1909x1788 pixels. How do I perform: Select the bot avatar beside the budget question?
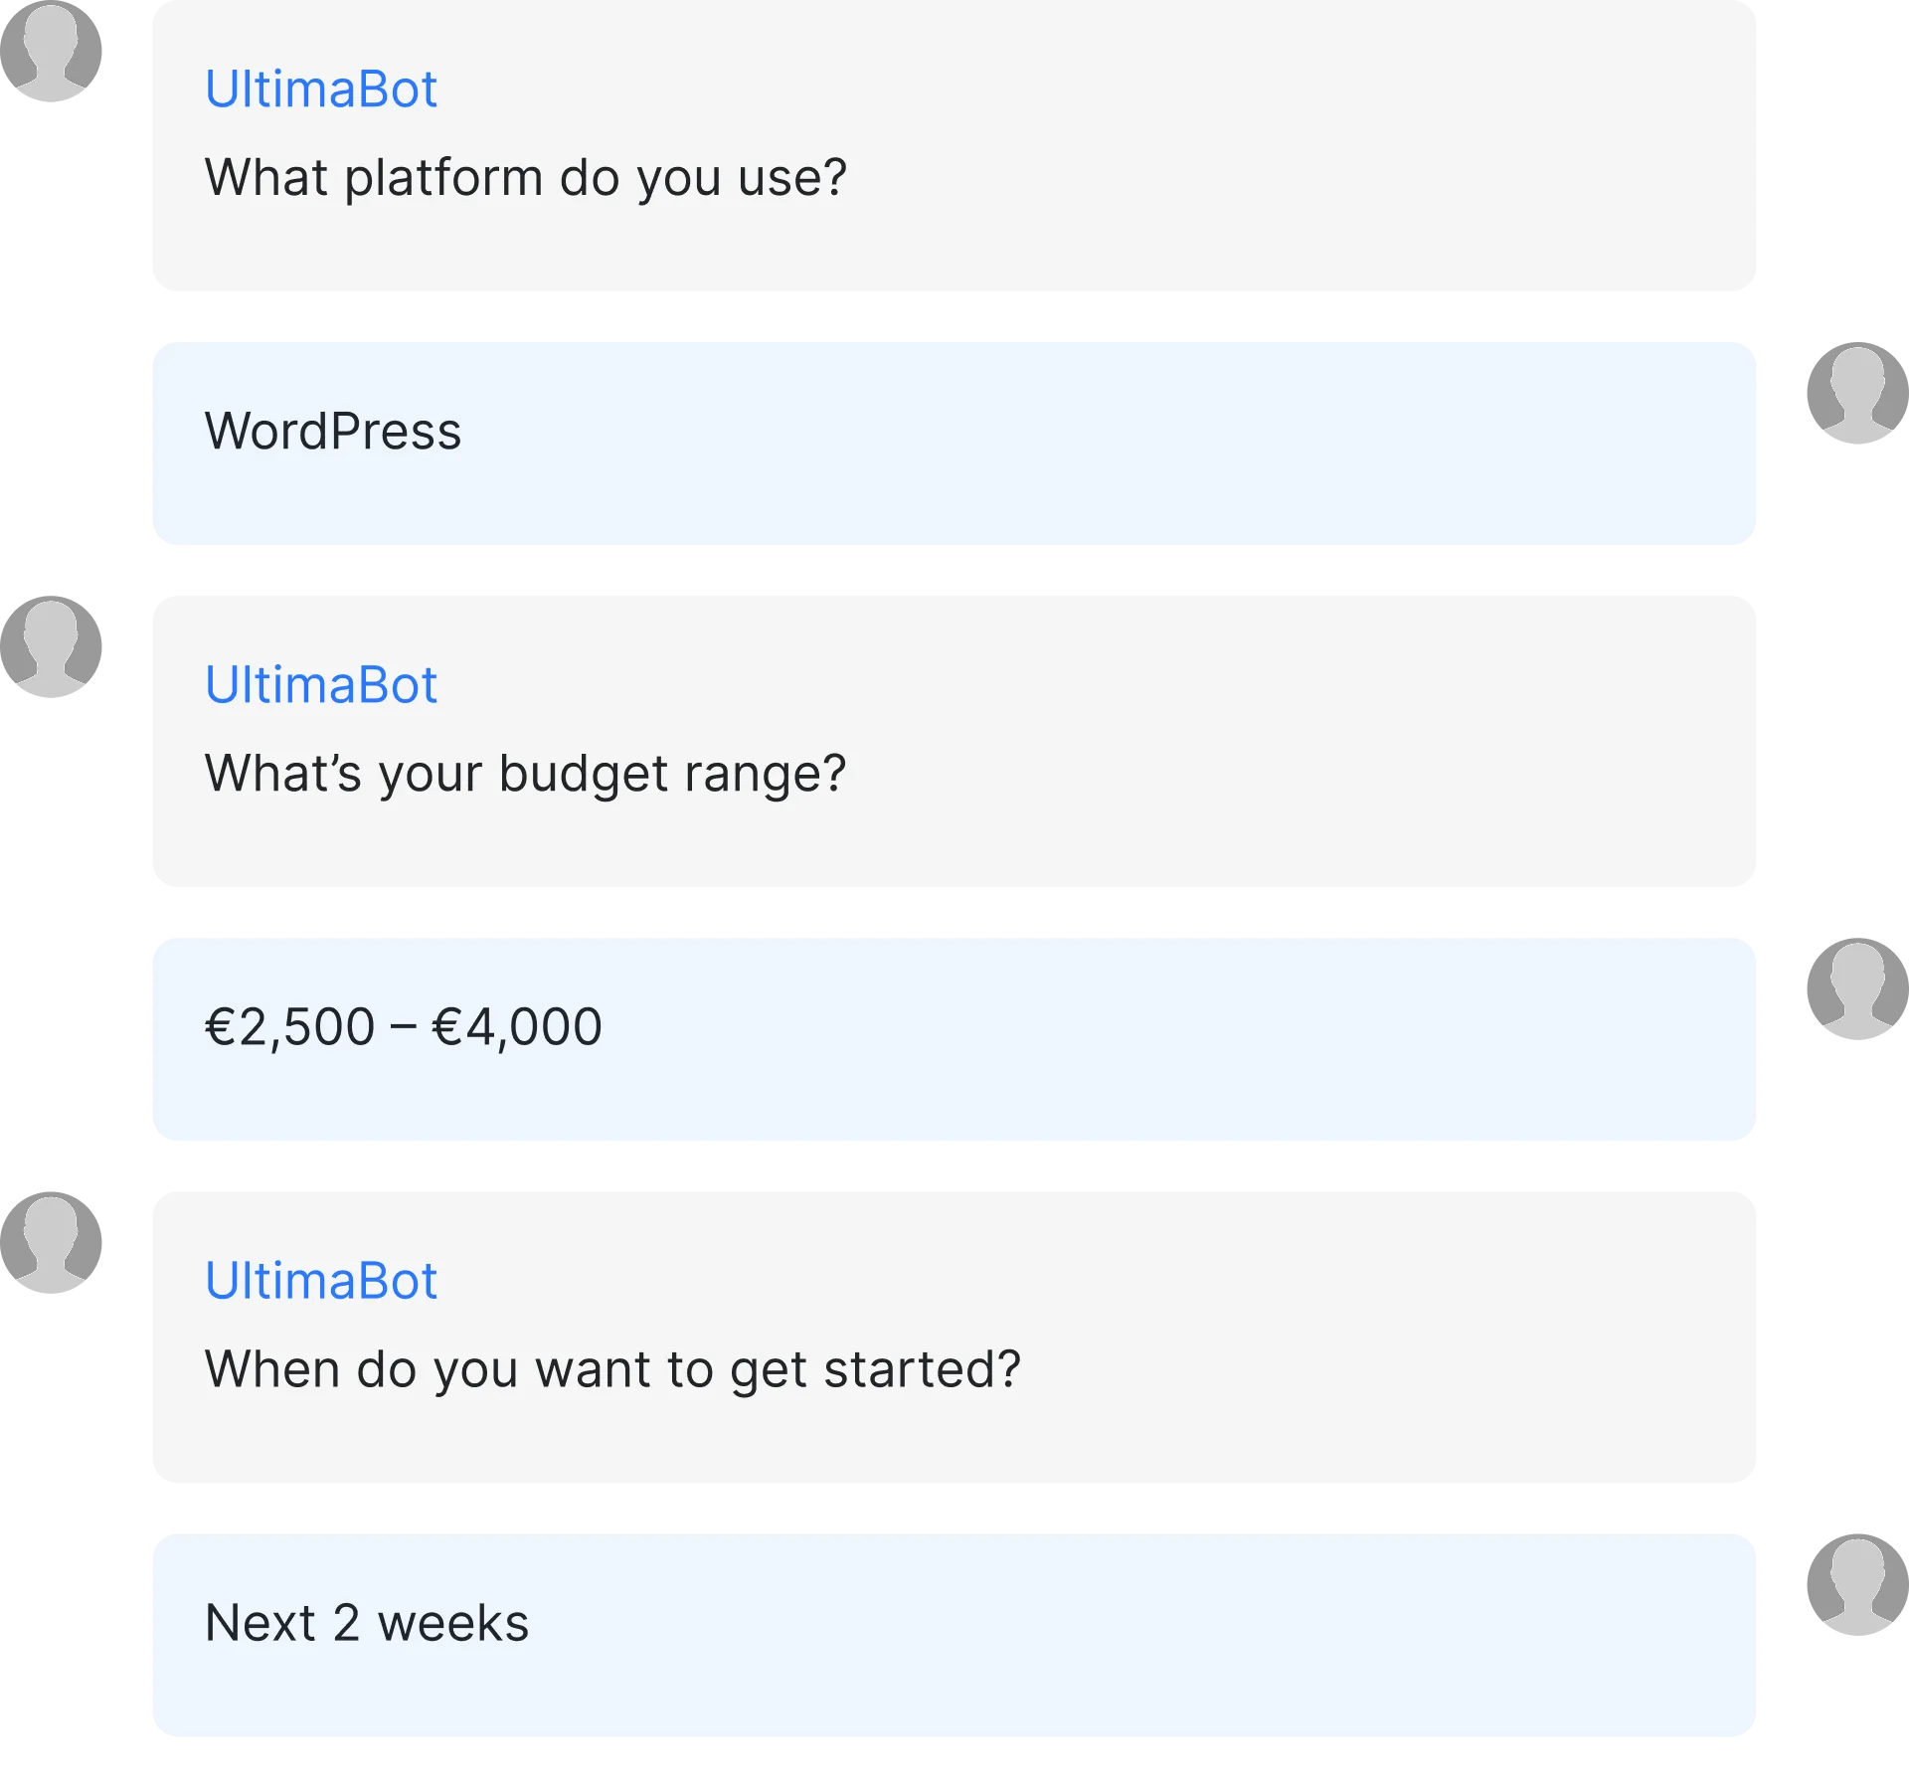[x=52, y=646]
